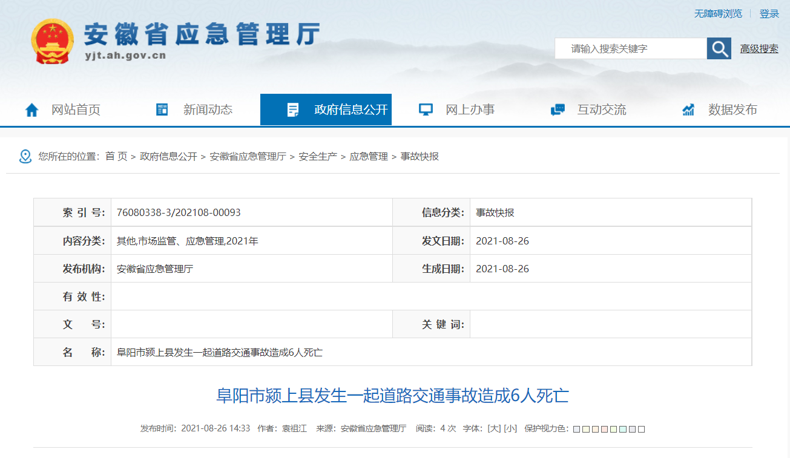
Task: Set font size to large [大]
Action: 494,428
